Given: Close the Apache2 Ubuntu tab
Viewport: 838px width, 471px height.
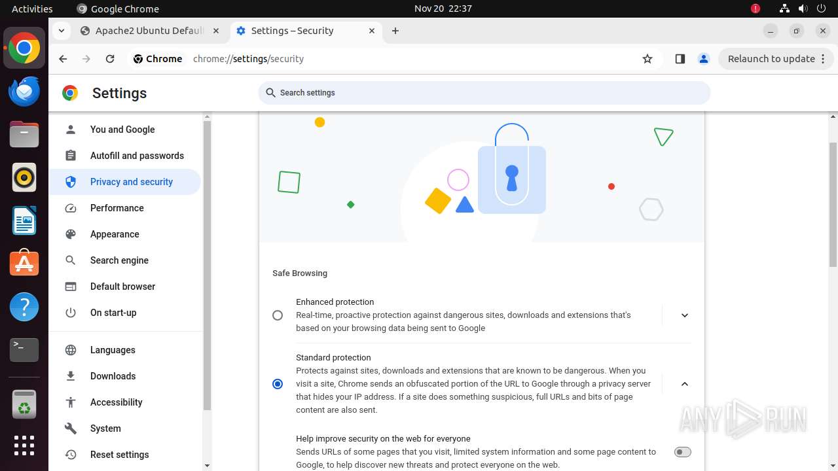Looking at the screenshot, I should [217, 31].
